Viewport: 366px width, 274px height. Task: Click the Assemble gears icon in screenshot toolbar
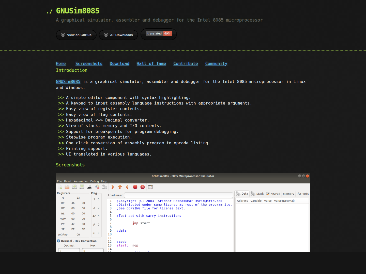[104, 187]
